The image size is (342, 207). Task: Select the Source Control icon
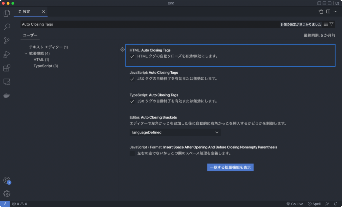(7, 40)
